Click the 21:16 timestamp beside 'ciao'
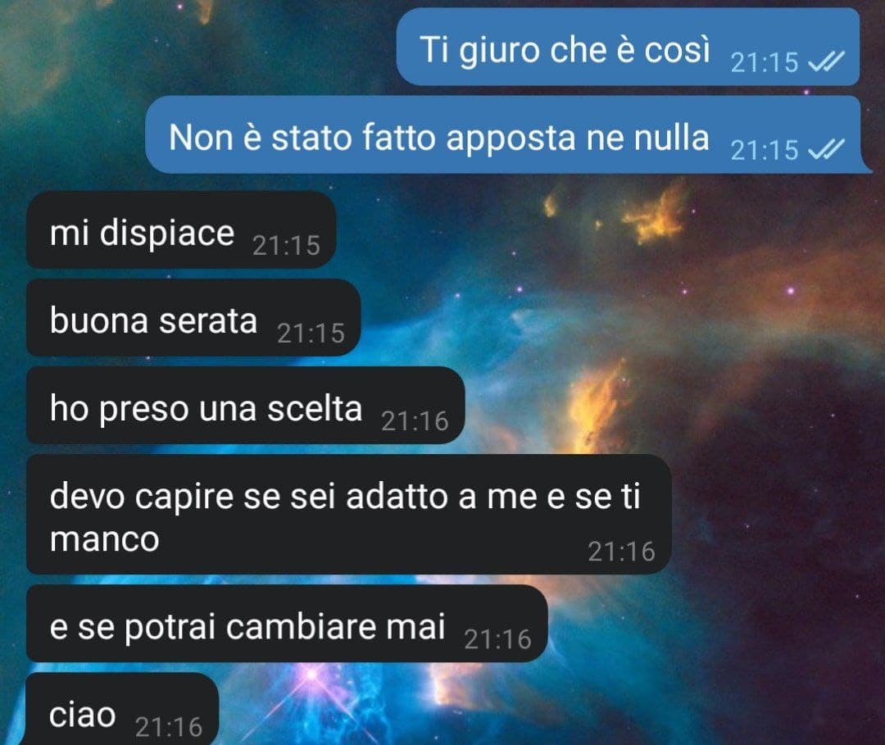The height and width of the screenshot is (745, 885). (169, 727)
